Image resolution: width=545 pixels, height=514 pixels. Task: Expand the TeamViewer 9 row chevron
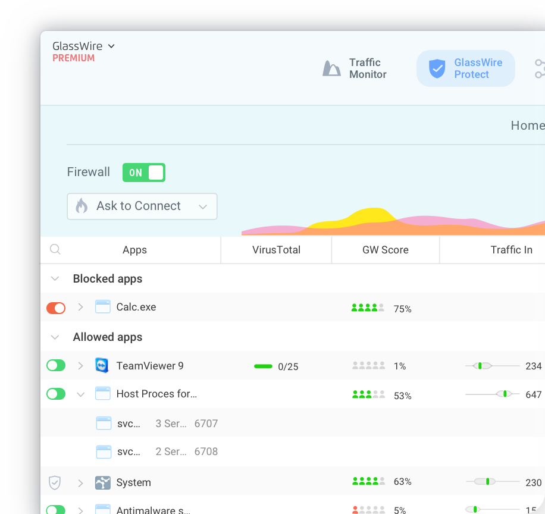click(x=81, y=365)
